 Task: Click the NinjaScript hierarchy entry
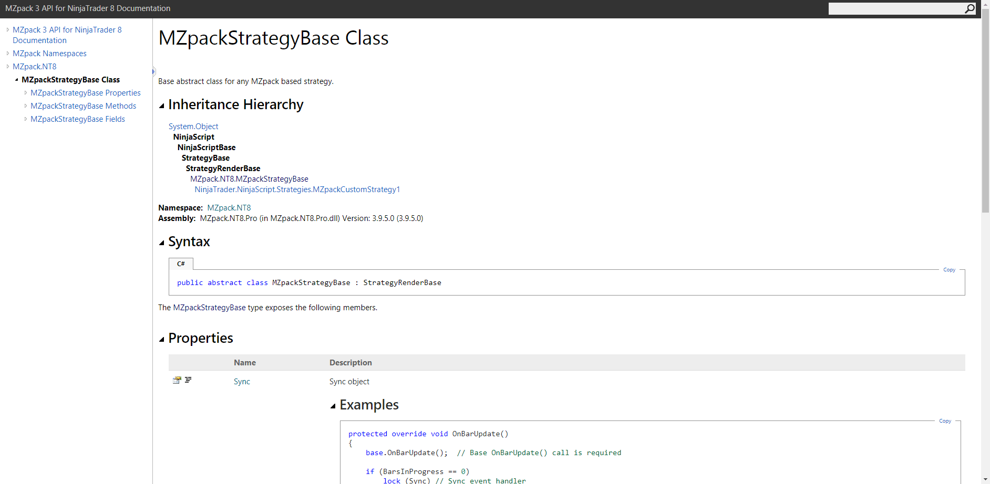pos(194,137)
